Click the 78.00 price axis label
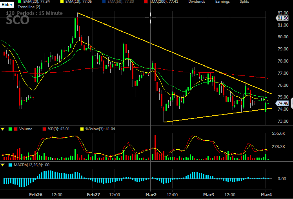This screenshot has height=199, width=293. pos(283,61)
